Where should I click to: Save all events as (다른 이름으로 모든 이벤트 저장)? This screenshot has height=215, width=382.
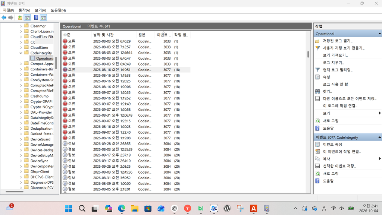coord(350,98)
